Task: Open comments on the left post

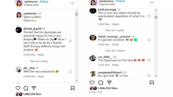Action: click(26, 88)
